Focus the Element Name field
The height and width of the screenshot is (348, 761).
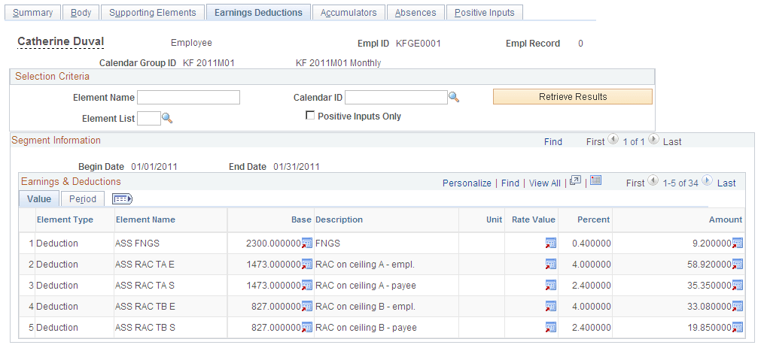[188, 98]
